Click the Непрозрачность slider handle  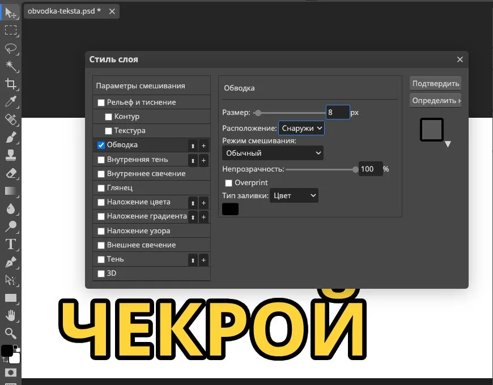pos(355,170)
